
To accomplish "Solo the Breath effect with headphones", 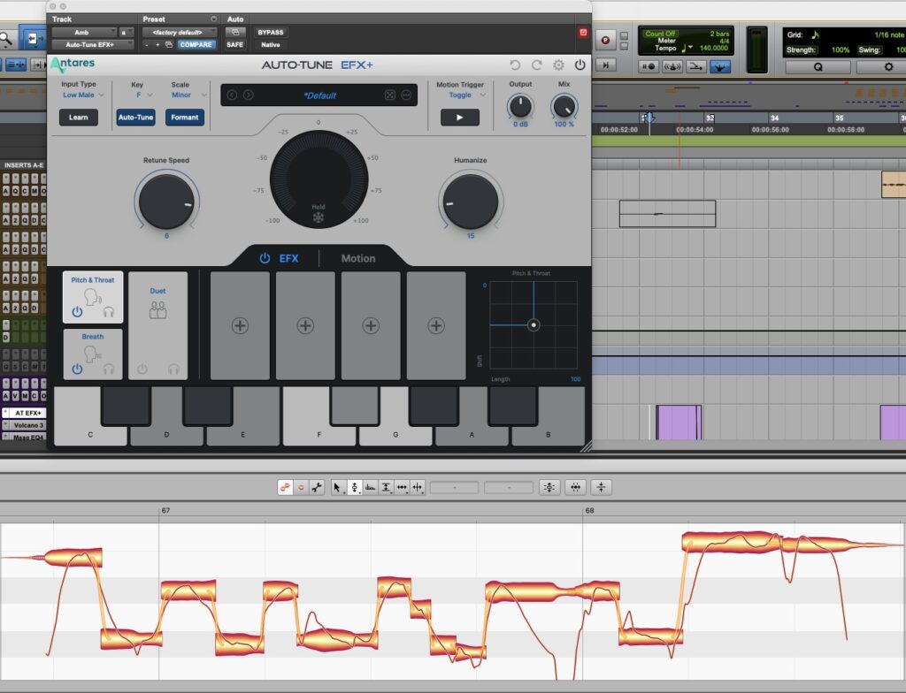I will point(108,369).
